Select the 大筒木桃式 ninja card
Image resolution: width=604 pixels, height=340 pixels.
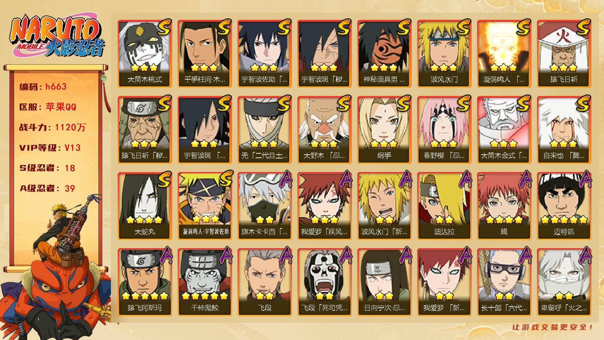(145, 54)
